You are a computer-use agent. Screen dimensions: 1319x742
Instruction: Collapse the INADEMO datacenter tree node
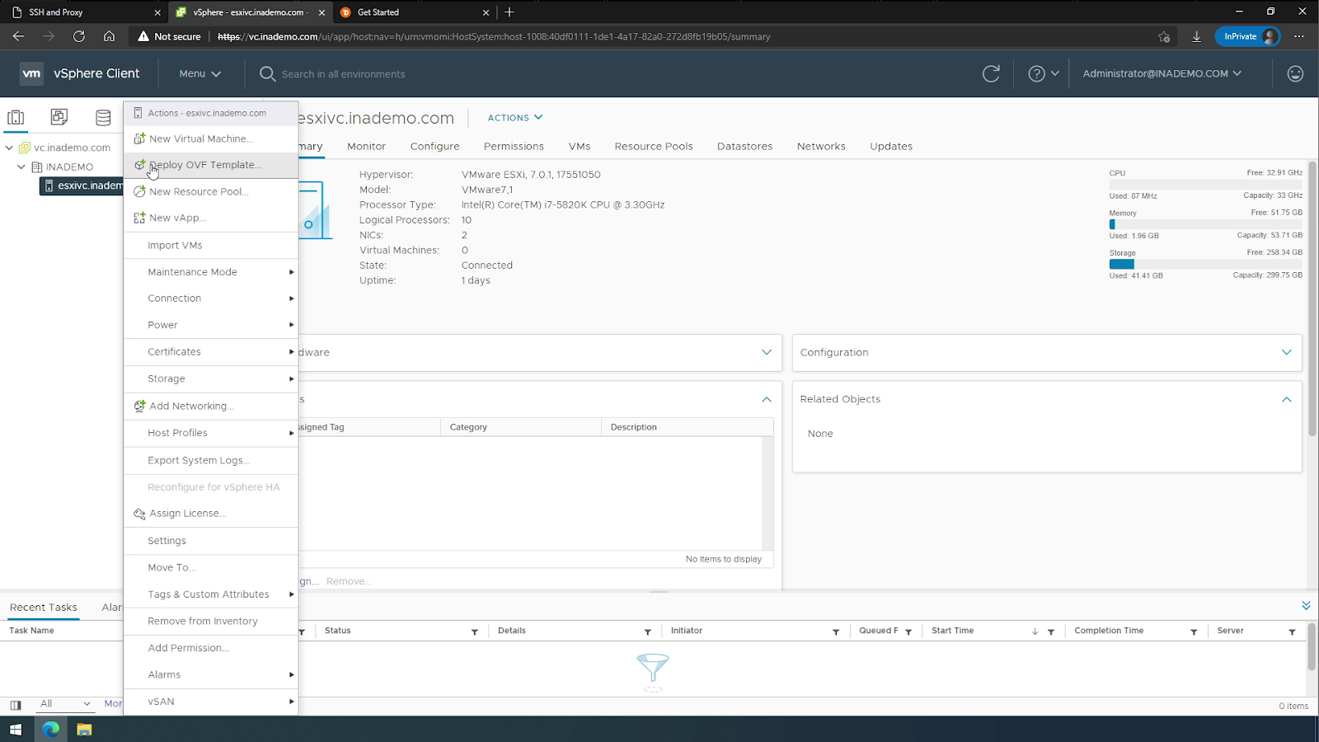(x=21, y=167)
